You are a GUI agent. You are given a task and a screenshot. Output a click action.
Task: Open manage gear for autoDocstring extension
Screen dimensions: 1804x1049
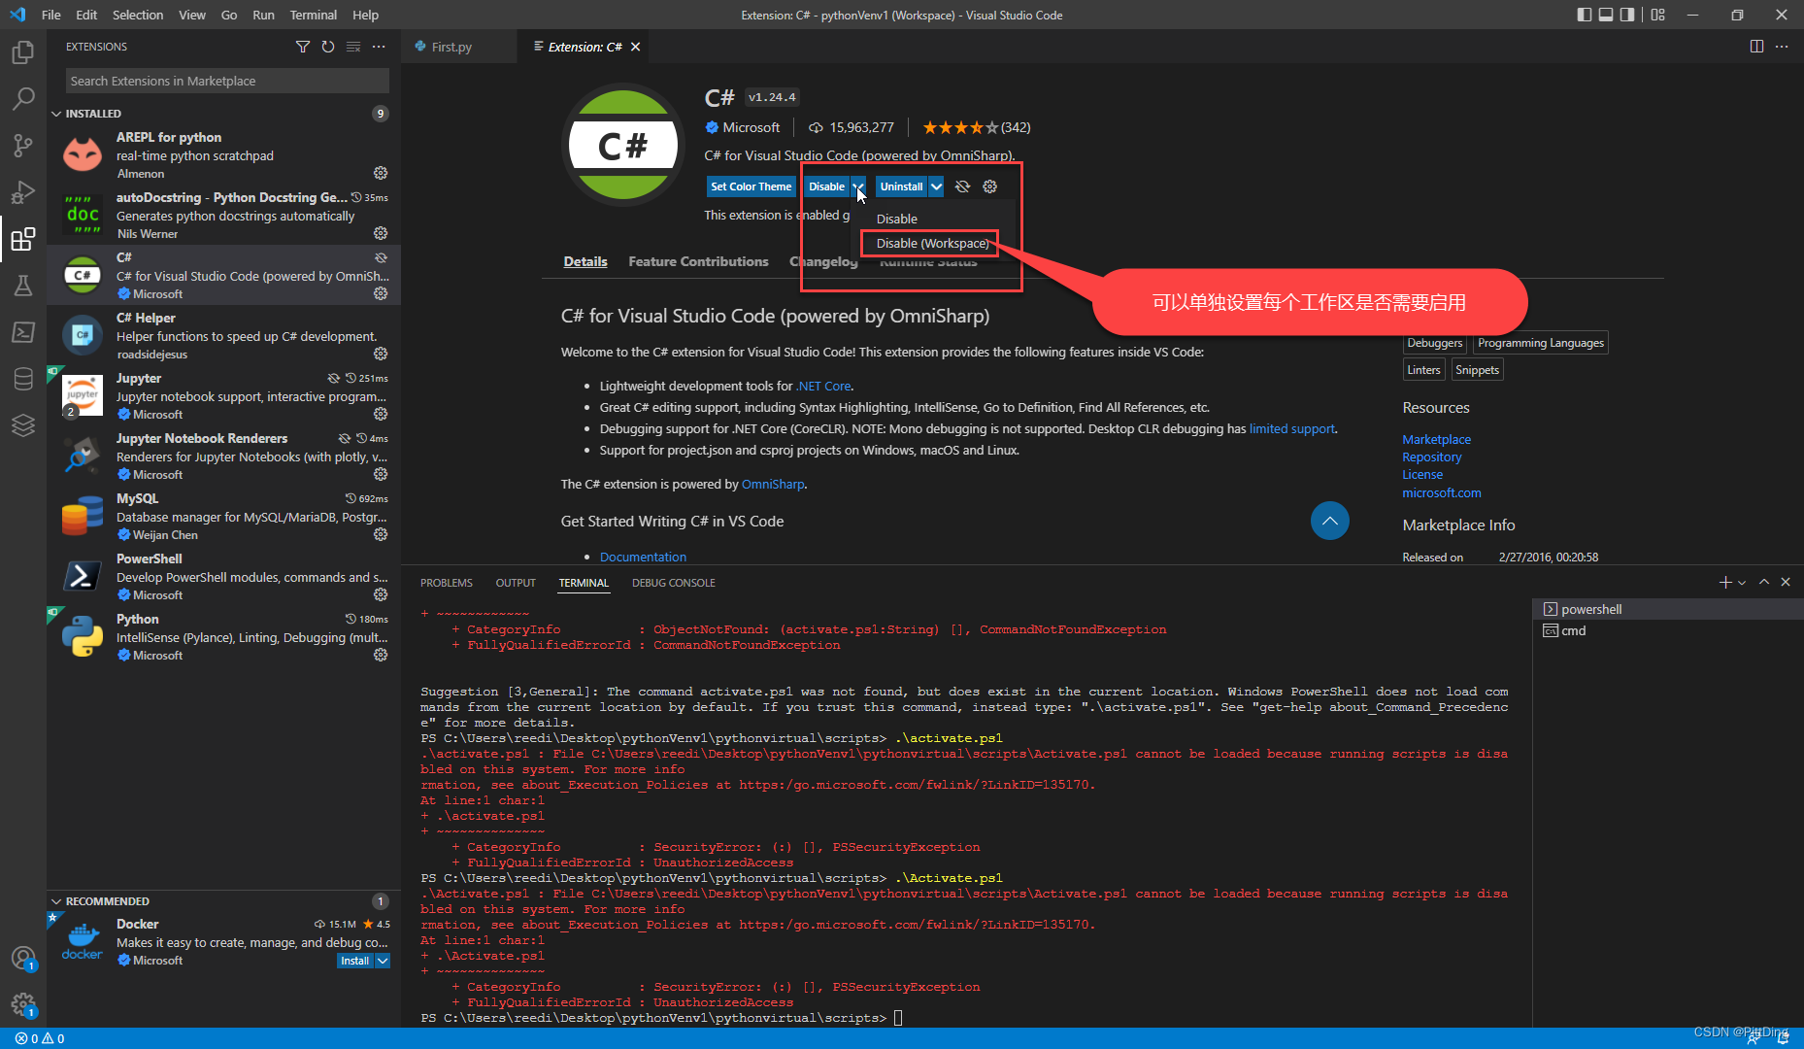[381, 233]
